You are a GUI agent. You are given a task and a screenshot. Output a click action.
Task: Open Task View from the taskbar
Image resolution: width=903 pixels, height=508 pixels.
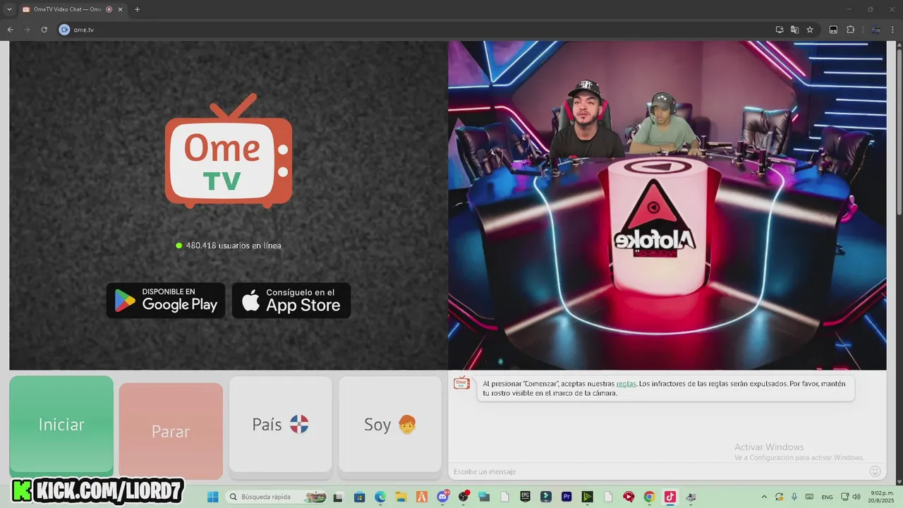[x=339, y=497]
